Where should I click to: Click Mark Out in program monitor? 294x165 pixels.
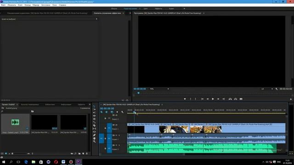point(195,99)
